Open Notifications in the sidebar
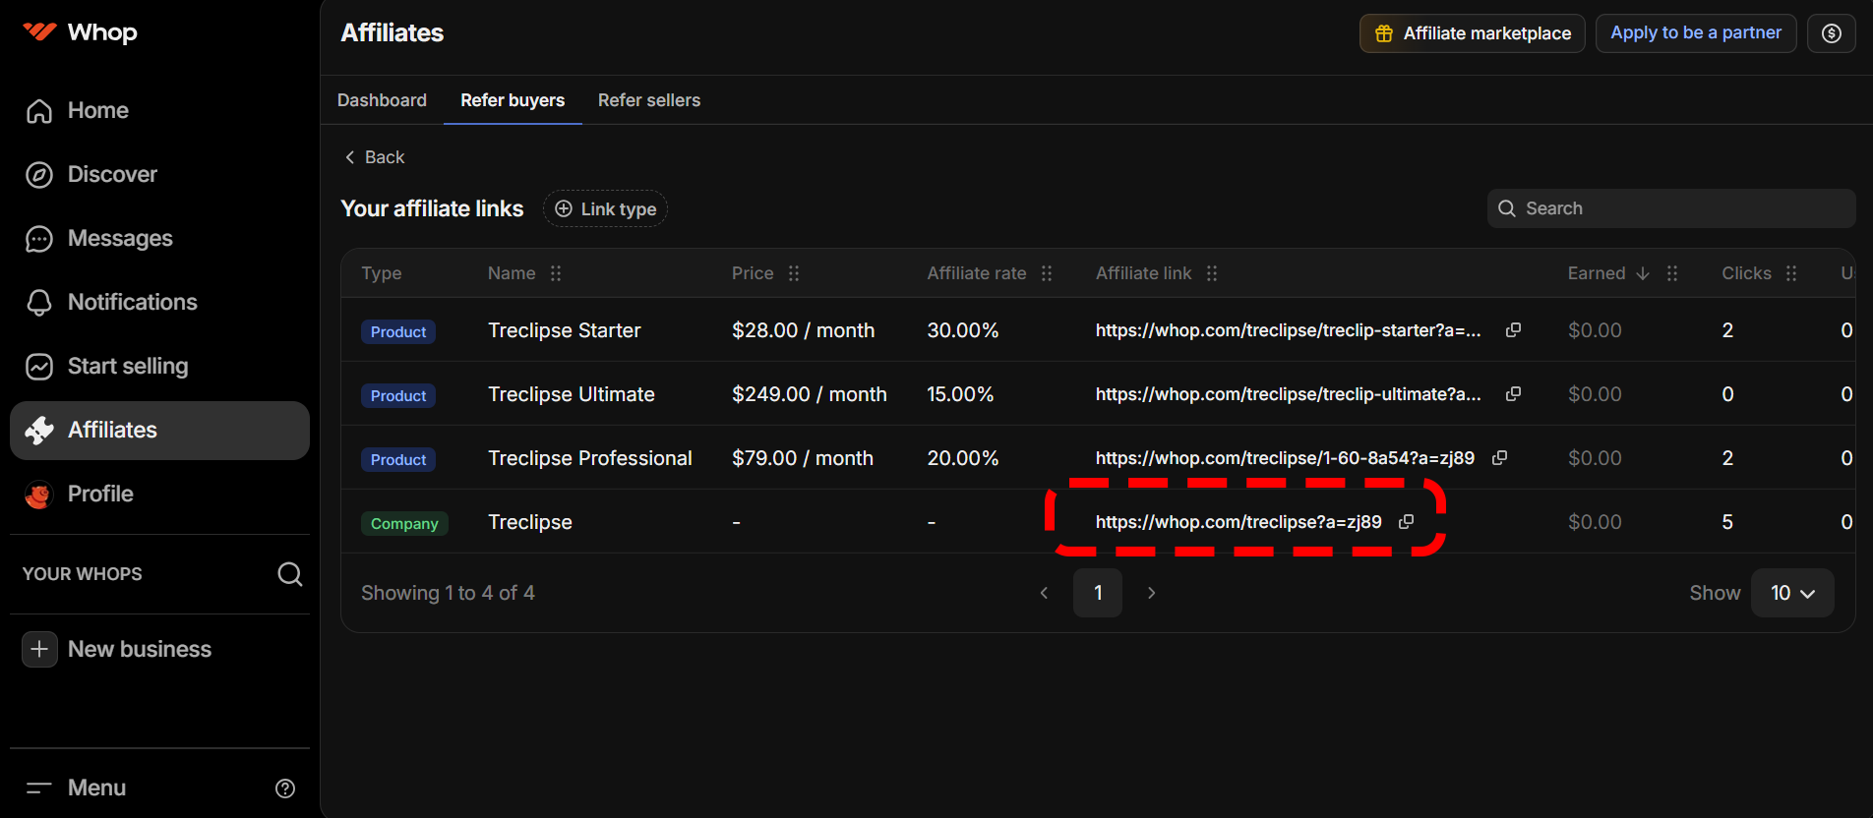This screenshot has width=1873, height=818. tap(159, 302)
